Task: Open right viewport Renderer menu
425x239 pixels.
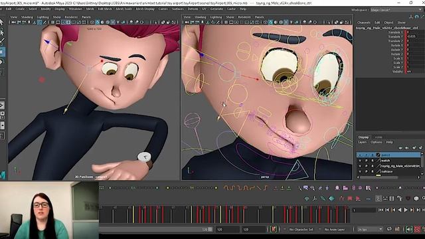Action: click(244, 17)
